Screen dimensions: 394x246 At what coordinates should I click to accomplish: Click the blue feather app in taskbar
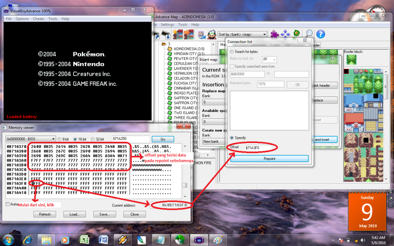point(142,240)
